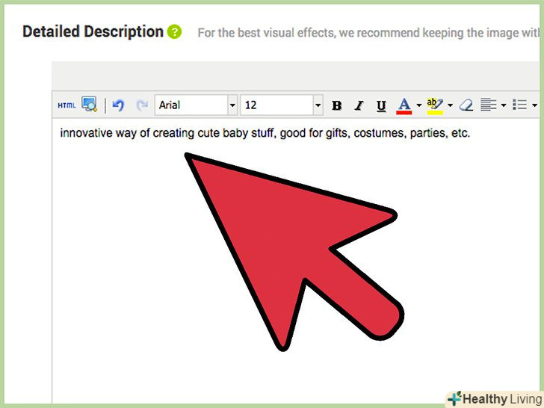
Task: Open the font color dropdown arrow
Action: pyautogui.click(x=418, y=105)
